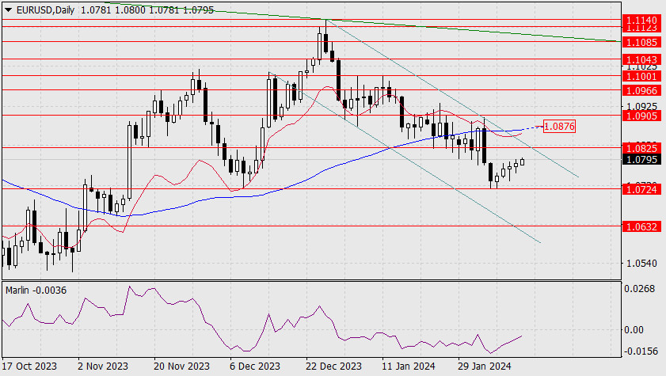Select the 1.0724 support level label
The height and width of the screenshot is (376, 666).
pos(641,189)
